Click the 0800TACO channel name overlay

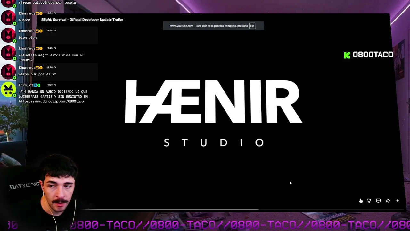[373, 55]
